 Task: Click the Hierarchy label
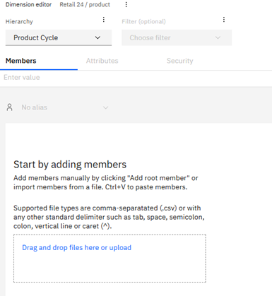pyautogui.click(x=19, y=22)
